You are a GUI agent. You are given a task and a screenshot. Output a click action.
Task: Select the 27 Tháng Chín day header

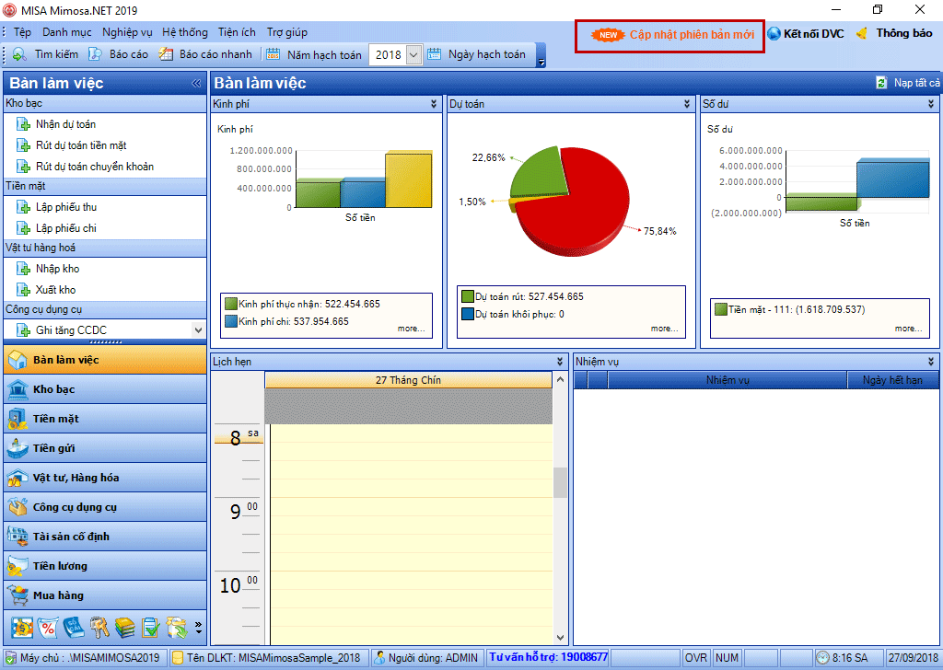(x=408, y=380)
